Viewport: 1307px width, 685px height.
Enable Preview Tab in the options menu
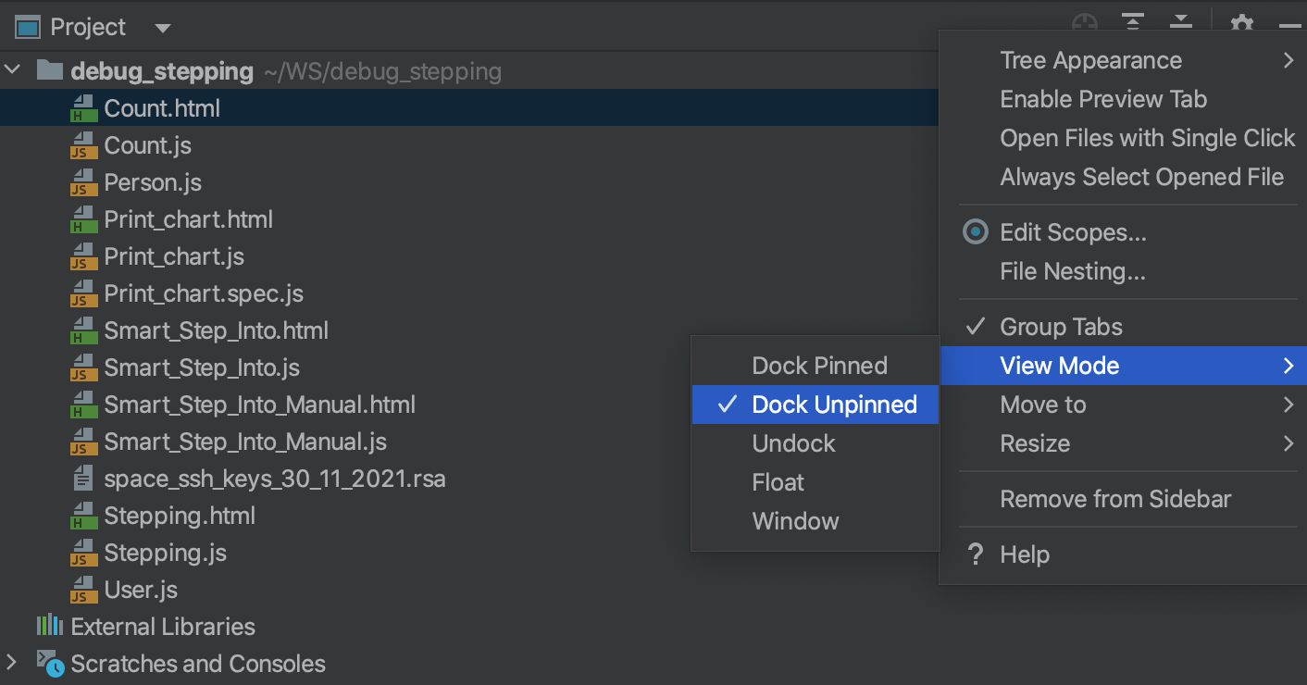click(1102, 99)
